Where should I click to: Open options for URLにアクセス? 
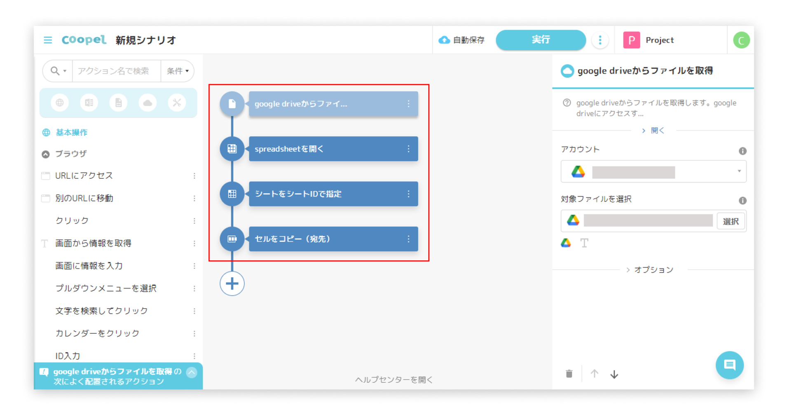coord(194,176)
